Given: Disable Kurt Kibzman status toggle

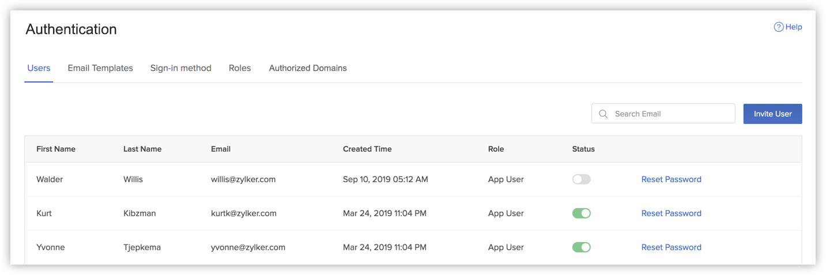Looking at the screenshot, I should click(x=582, y=213).
